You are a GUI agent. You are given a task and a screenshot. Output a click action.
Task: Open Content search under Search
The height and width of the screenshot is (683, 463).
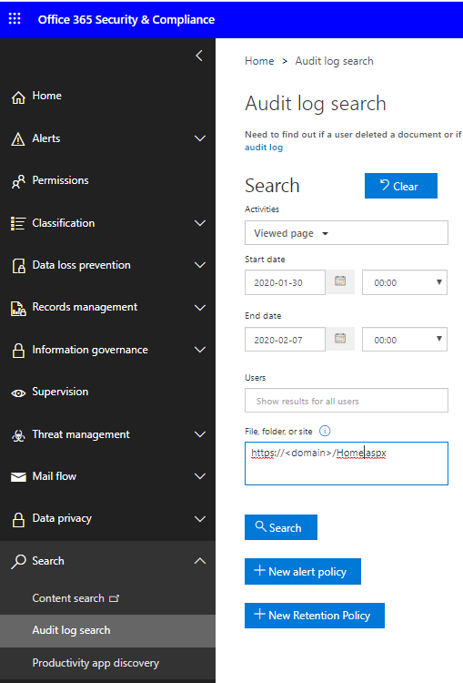click(68, 598)
